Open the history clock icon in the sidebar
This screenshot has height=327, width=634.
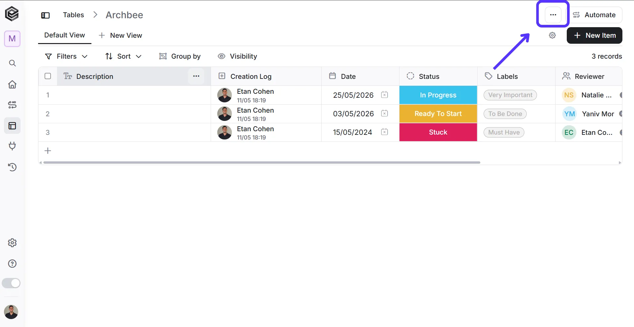coord(12,167)
